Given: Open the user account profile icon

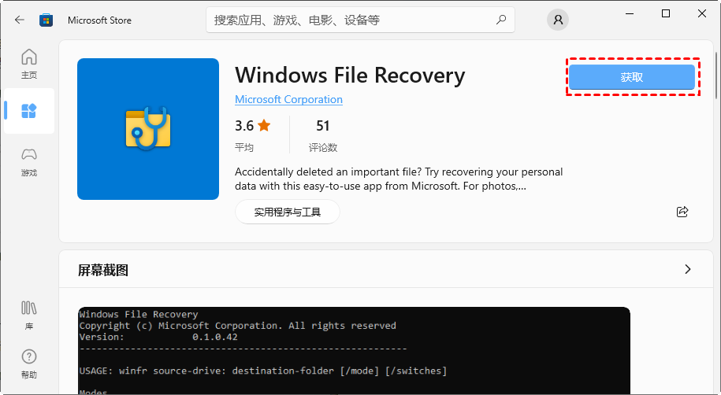Looking at the screenshot, I should click(x=558, y=20).
